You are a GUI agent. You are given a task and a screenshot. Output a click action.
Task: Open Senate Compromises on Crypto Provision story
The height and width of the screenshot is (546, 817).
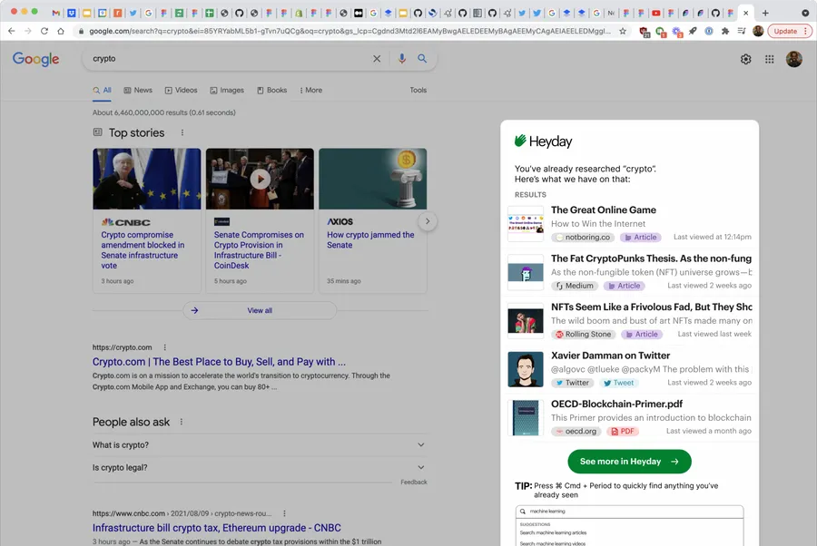pyautogui.click(x=259, y=250)
